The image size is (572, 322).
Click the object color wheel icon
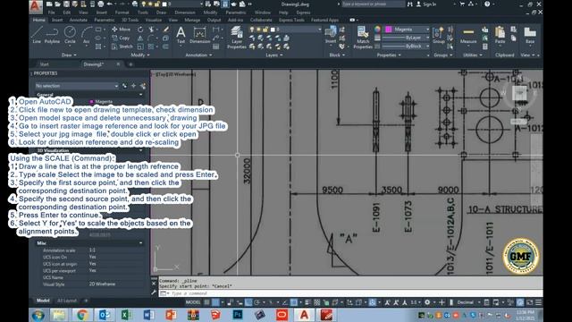[x=377, y=30]
